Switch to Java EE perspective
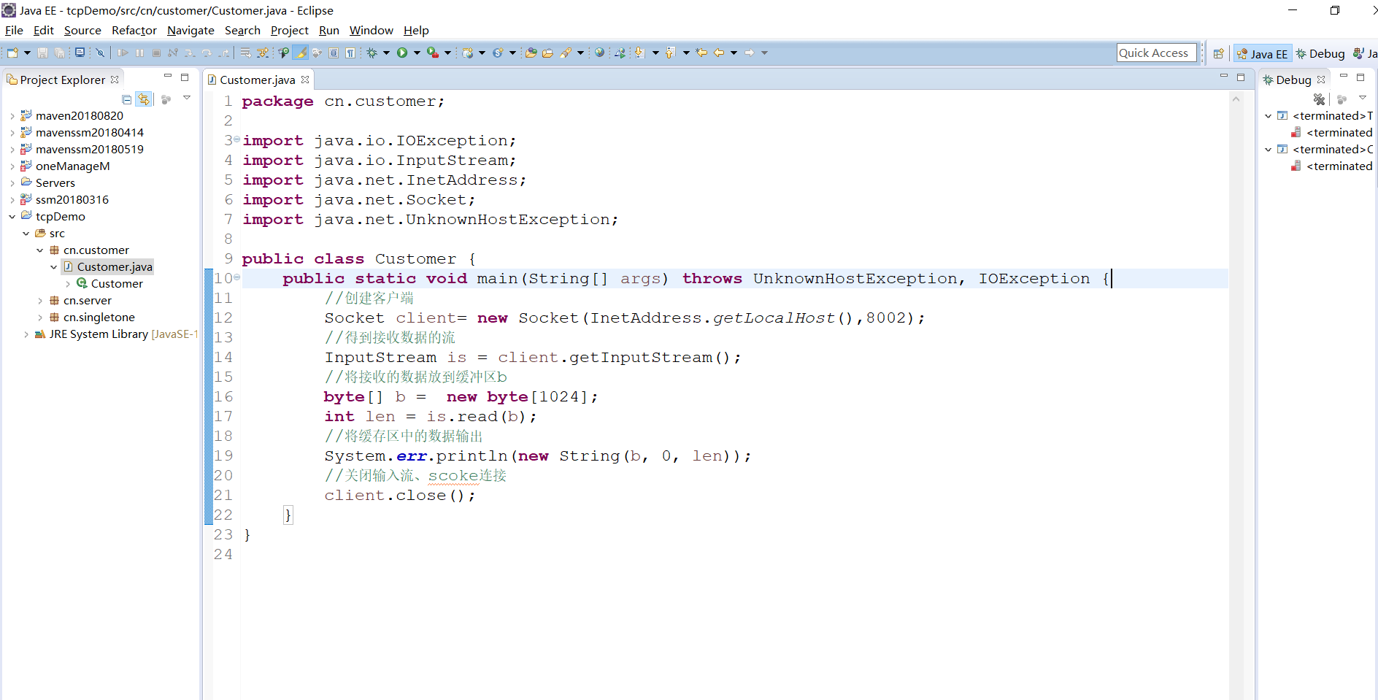This screenshot has height=700, width=1378. (1262, 53)
